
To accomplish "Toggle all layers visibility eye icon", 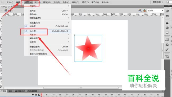I will [x=33, y=95].
